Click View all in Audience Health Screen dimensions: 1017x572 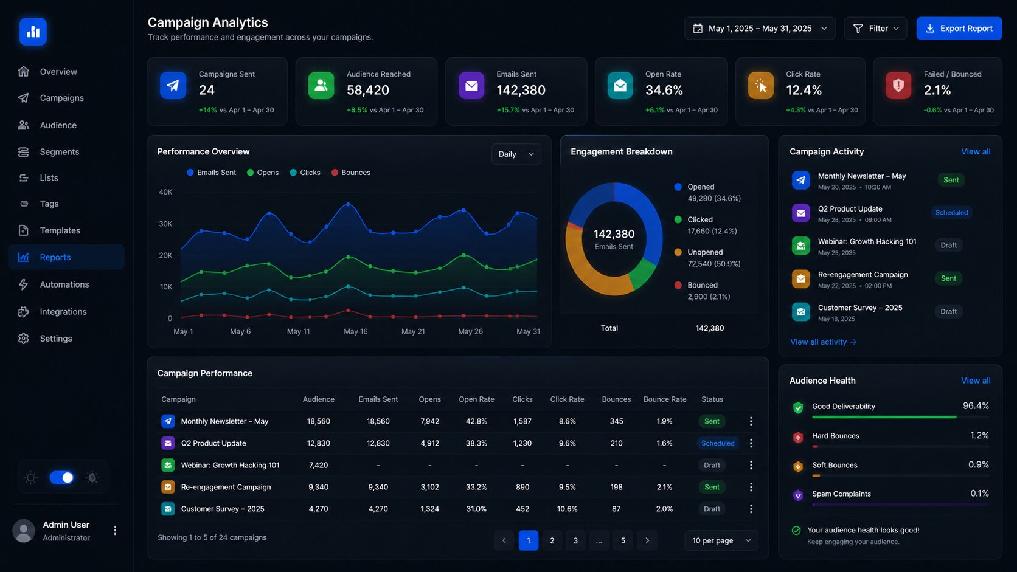(x=976, y=381)
